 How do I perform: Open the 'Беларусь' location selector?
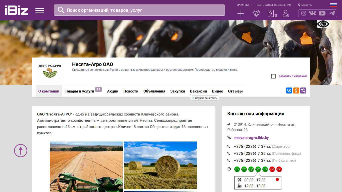[305, 5]
